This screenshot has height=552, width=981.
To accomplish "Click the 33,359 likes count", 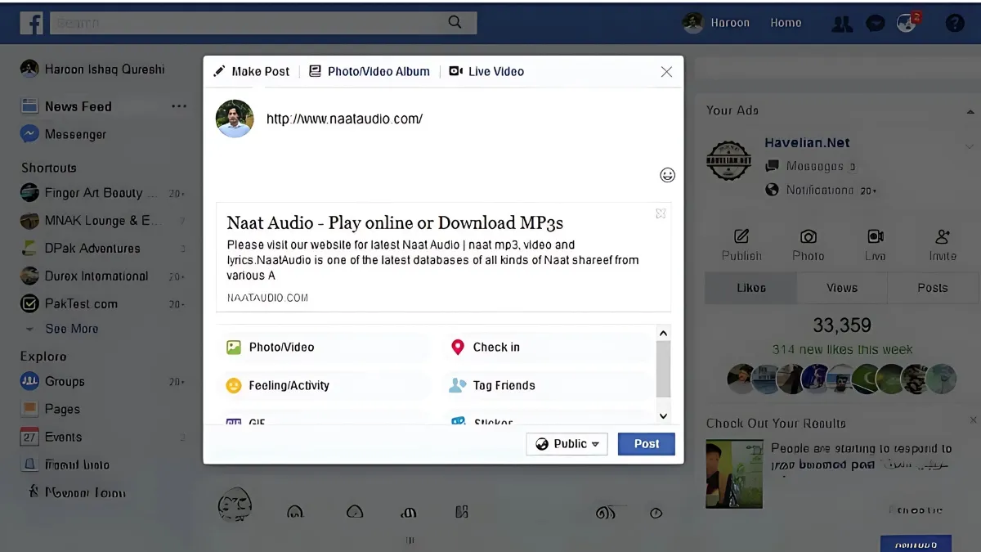I will pyautogui.click(x=842, y=325).
